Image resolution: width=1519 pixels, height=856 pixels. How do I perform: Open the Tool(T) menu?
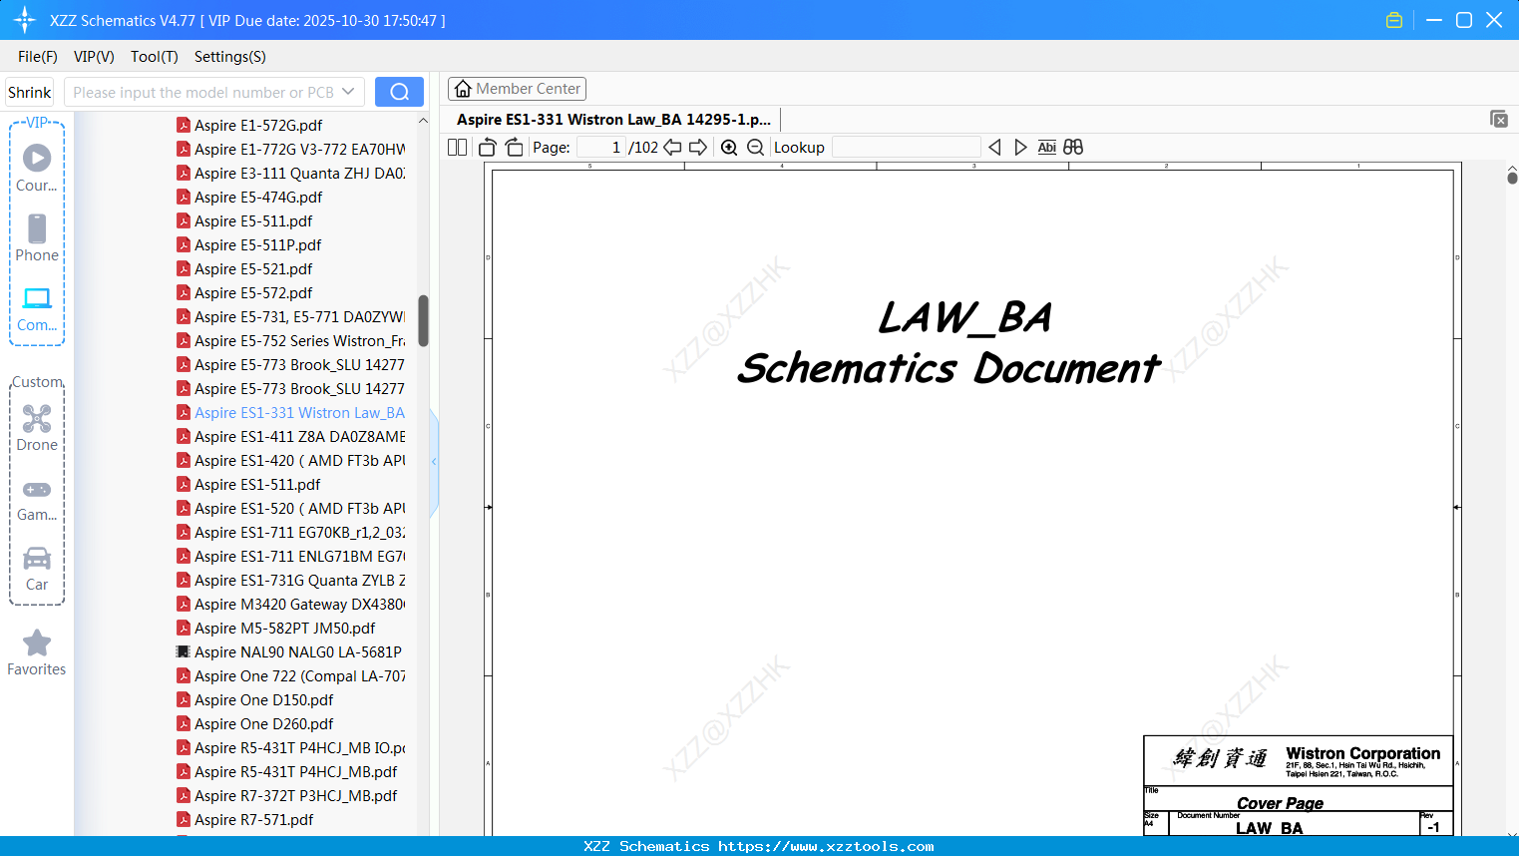tap(155, 57)
